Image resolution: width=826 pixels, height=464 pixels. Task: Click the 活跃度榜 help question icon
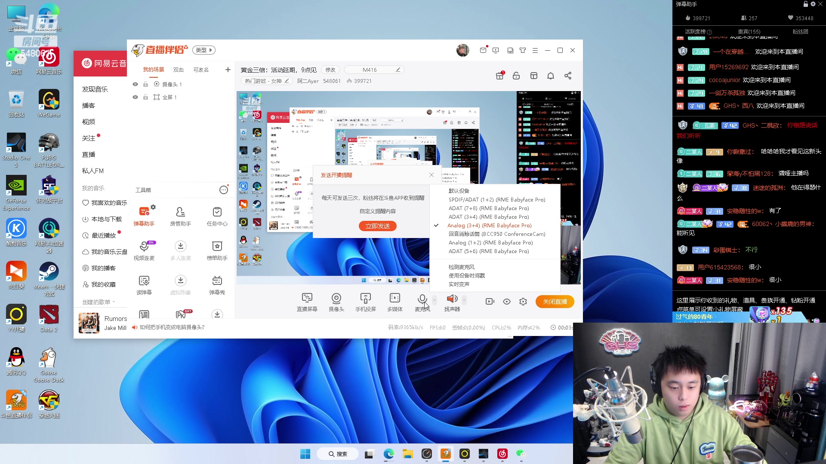[709, 32]
